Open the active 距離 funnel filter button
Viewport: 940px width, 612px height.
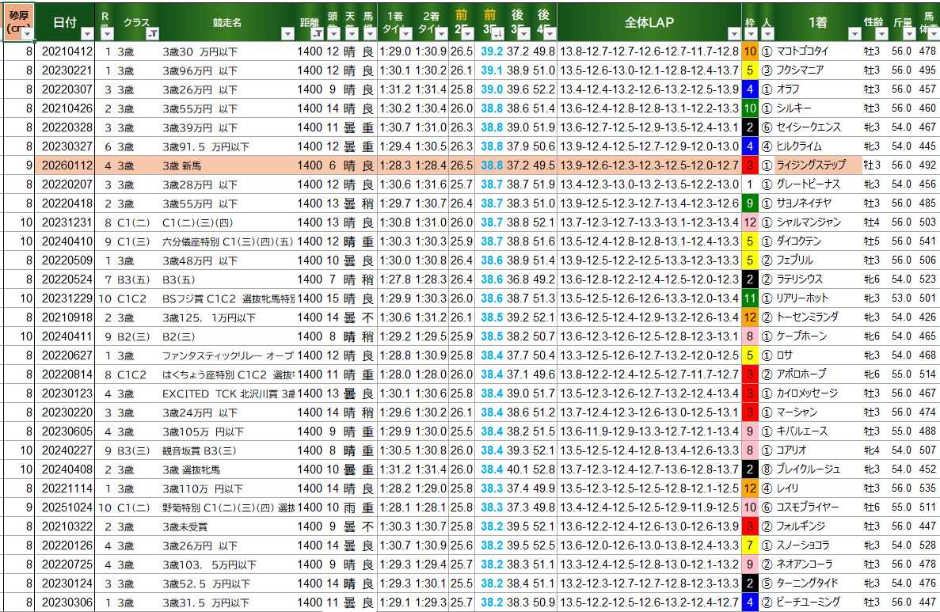[x=318, y=34]
